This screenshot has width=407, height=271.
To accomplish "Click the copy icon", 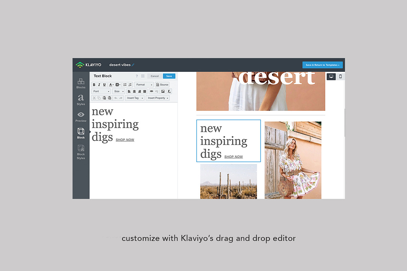I will [x=99, y=98].
